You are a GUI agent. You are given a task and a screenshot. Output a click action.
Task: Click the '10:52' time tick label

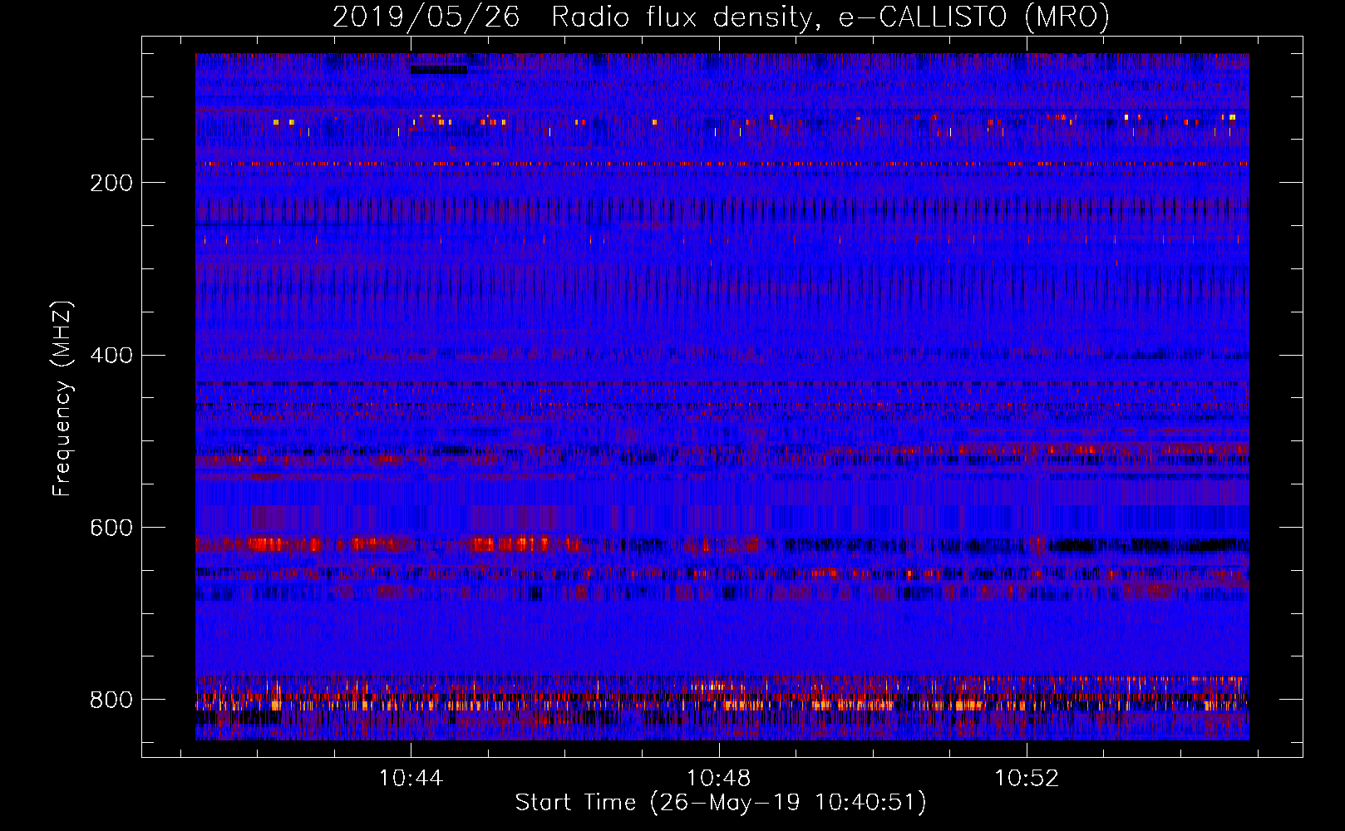(x=1027, y=779)
